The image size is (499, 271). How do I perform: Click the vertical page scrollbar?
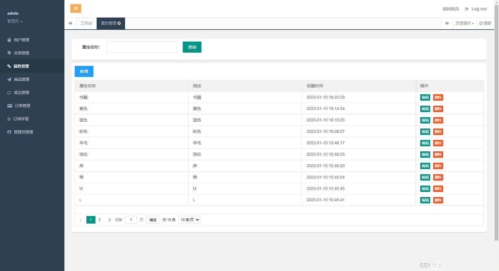tap(496, 123)
